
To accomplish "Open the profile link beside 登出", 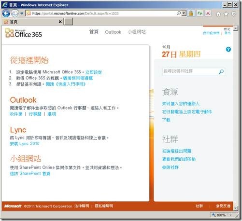I will pyautogui.click(x=211, y=33).
